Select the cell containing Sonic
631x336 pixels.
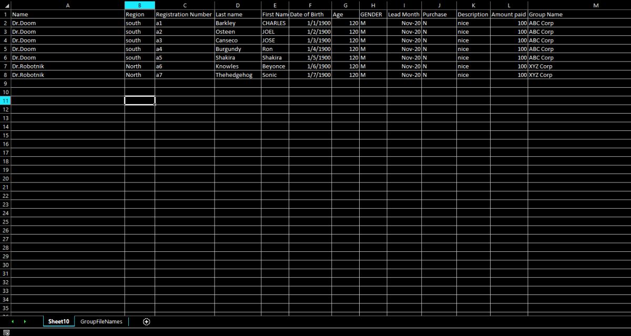pyautogui.click(x=275, y=75)
